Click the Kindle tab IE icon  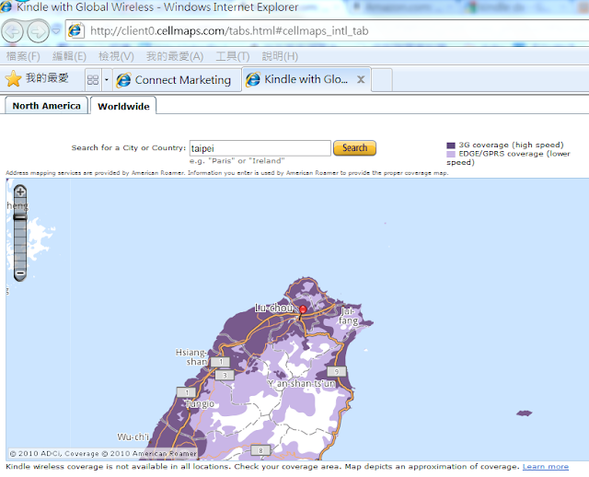point(253,79)
